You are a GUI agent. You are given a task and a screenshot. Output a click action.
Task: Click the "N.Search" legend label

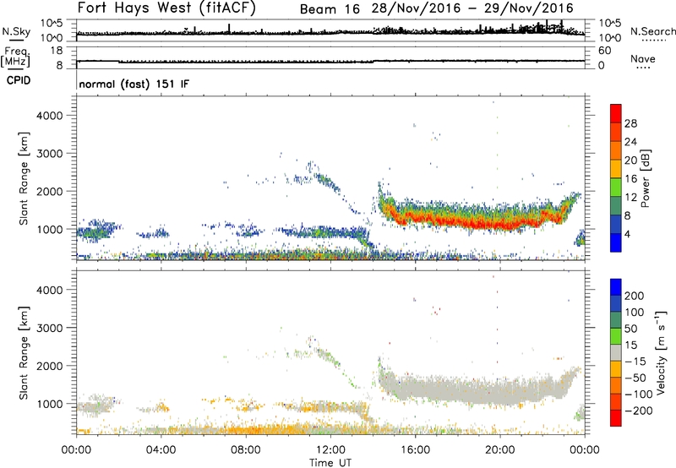[653, 31]
